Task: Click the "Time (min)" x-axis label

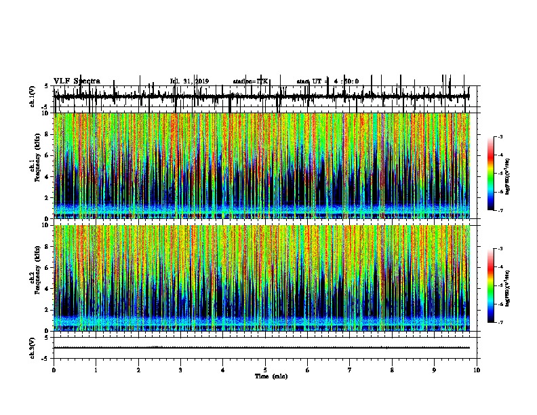Action: coord(271,376)
